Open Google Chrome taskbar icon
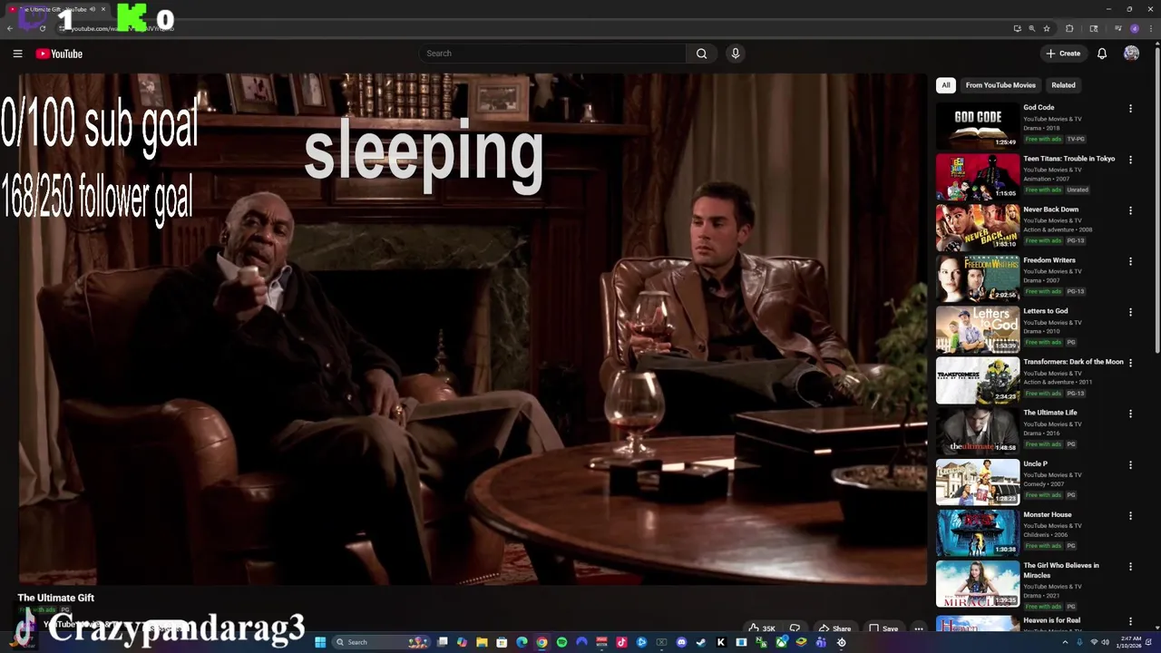Screen dimensions: 1161x653 tap(541, 642)
